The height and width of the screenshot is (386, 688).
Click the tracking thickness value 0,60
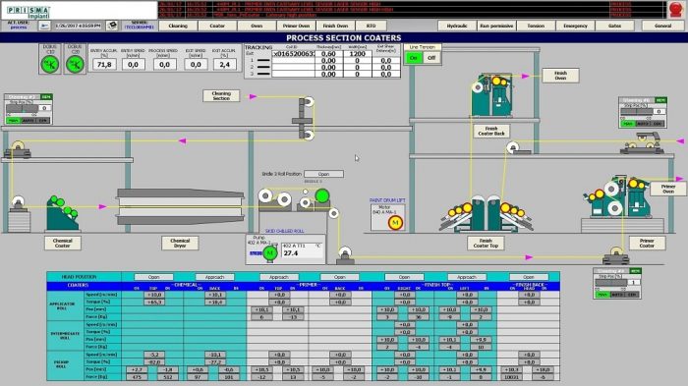(x=328, y=53)
